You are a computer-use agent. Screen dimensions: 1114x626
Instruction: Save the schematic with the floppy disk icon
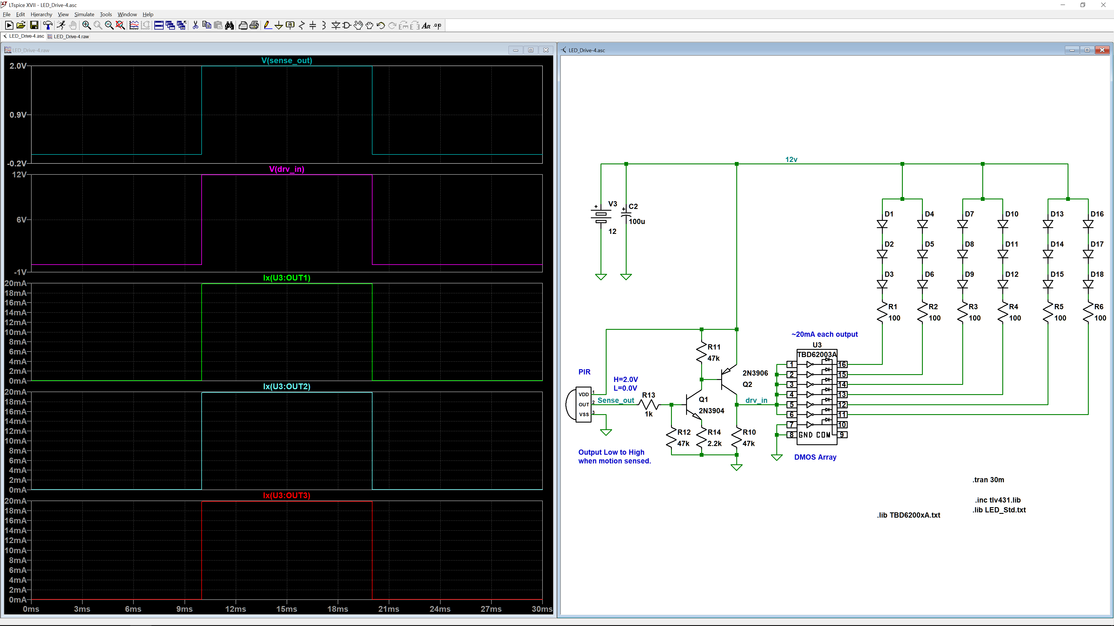click(x=34, y=26)
